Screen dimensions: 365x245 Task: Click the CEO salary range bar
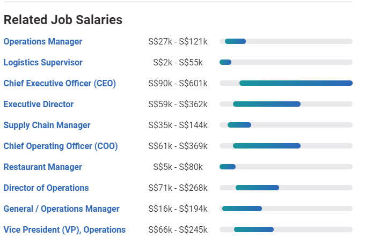tap(296, 83)
